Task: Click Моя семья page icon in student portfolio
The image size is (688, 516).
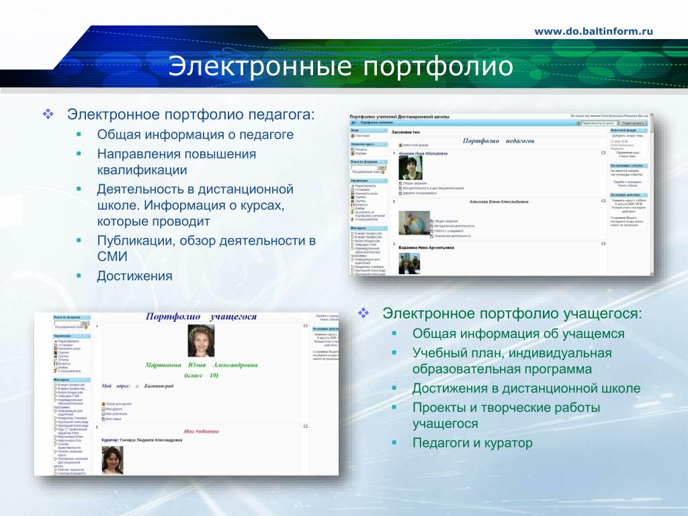Action: pyautogui.click(x=103, y=419)
